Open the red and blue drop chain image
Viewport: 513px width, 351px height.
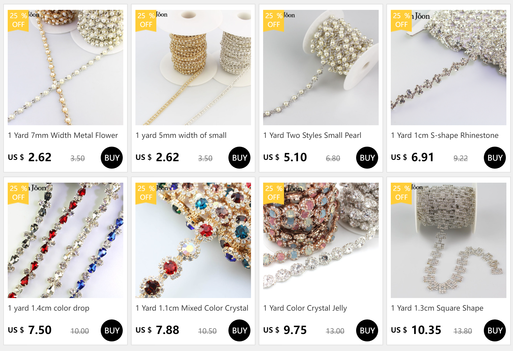click(x=66, y=240)
